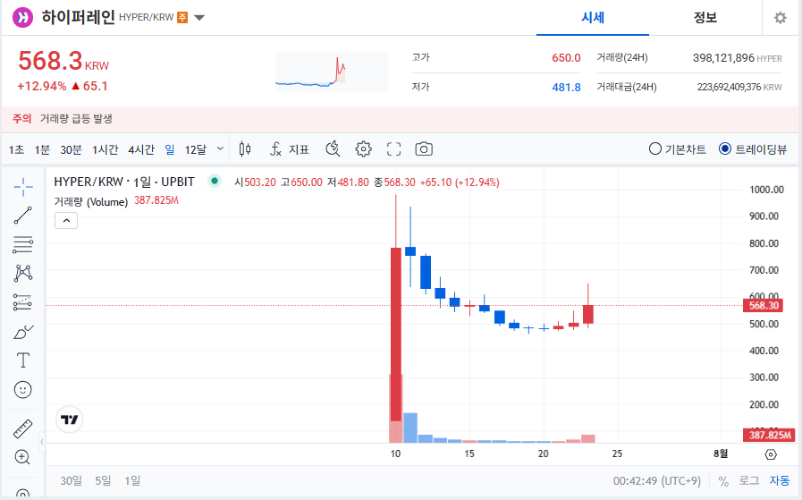This screenshot has width=802, height=500.
Task: Open page settings gear at top right
Action: (x=780, y=18)
